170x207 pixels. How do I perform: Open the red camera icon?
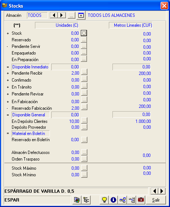tap(141, 200)
